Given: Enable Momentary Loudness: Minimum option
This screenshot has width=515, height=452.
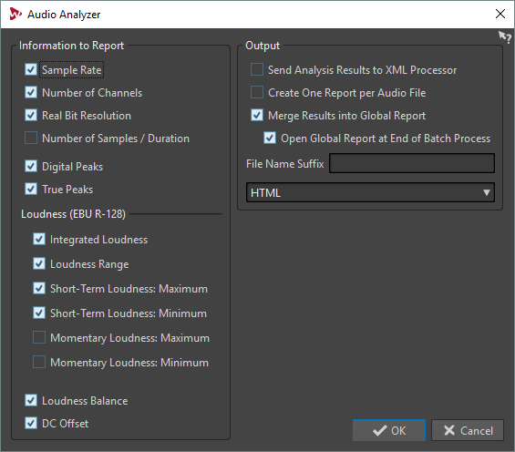Looking at the screenshot, I should coord(39,362).
